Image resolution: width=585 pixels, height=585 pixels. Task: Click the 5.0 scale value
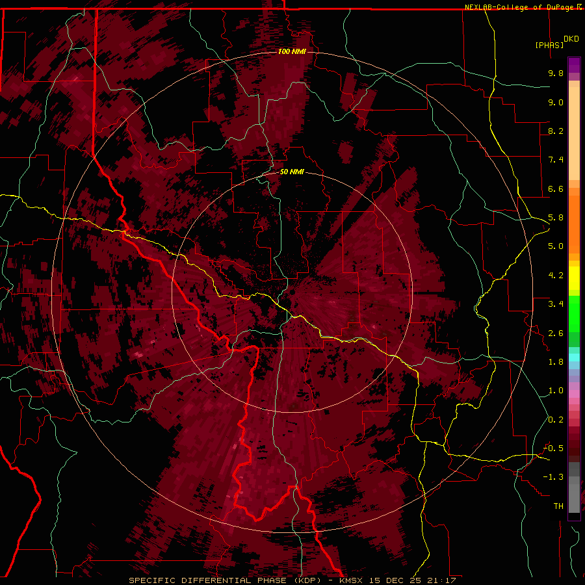click(x=556, y=246)
